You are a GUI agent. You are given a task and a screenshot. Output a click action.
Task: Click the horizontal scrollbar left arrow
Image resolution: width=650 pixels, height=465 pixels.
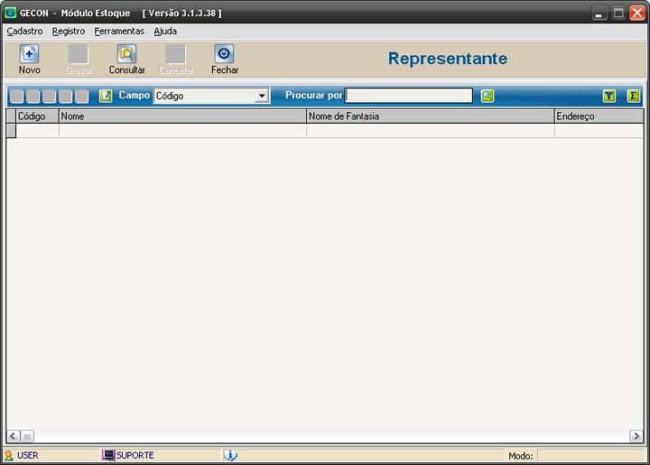(x=13, y=436)
